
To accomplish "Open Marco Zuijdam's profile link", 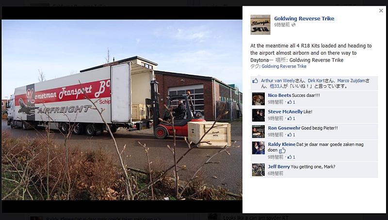I will pos(351,80).
